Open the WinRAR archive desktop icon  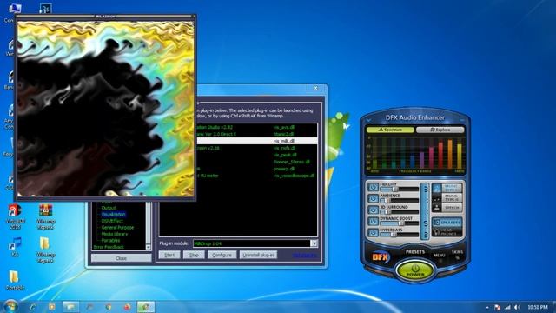click(x=45, y=216)
